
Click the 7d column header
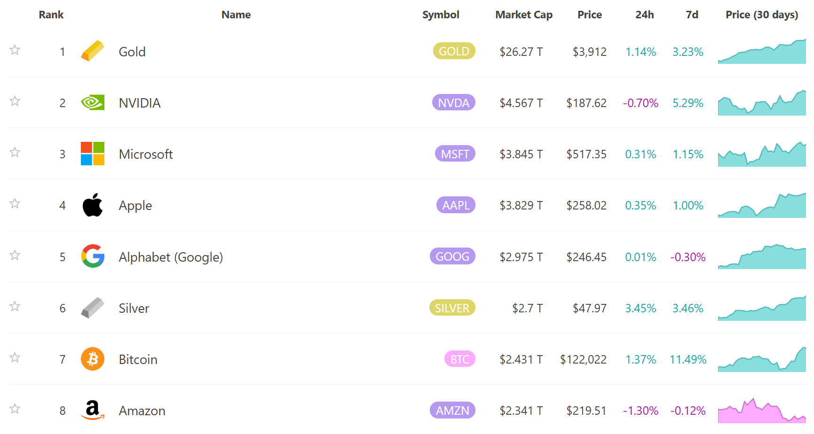[692, 15]
